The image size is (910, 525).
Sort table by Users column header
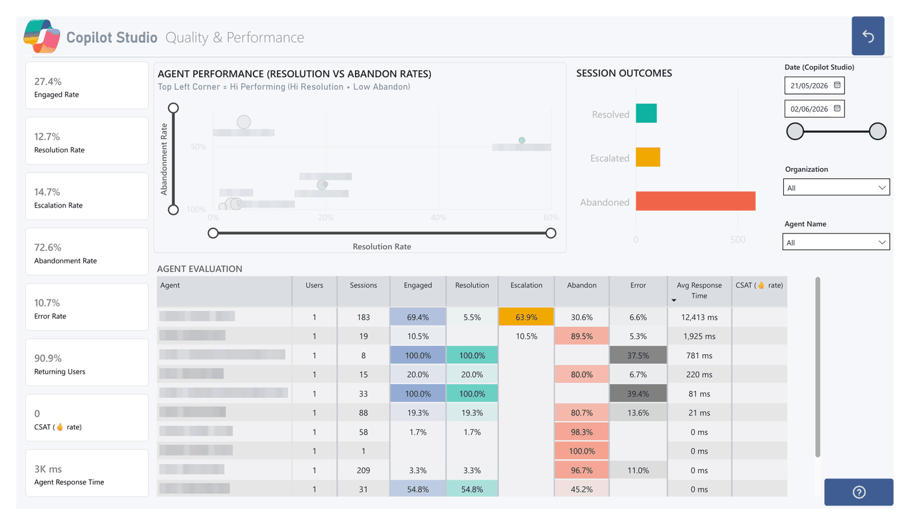click(x=315, y=291)
